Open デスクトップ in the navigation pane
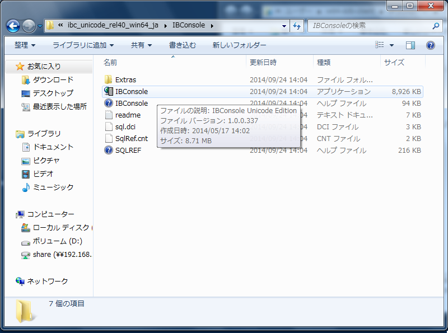The width and height of the screenshot is (448, 333). click(53, 93)
